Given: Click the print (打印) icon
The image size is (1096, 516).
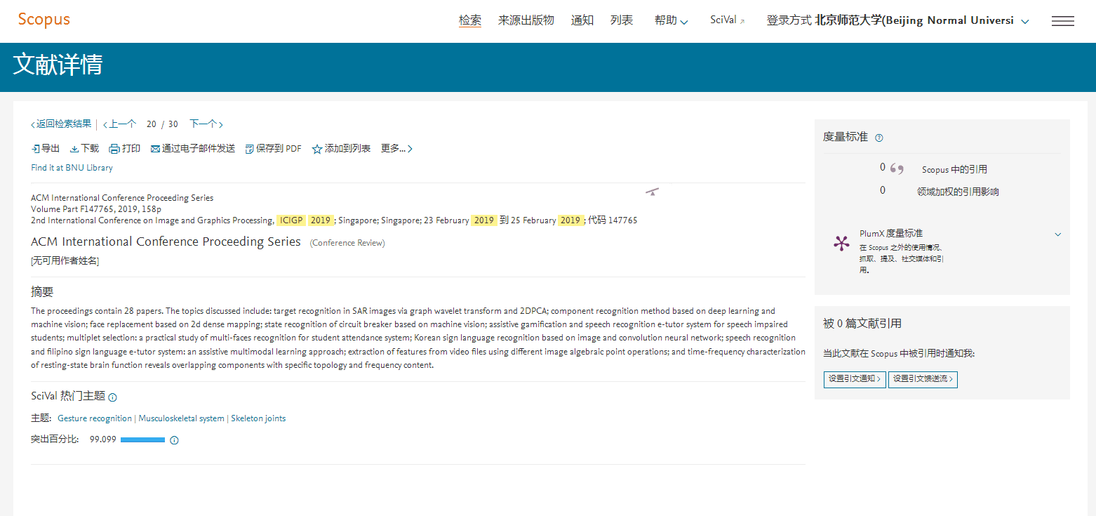Looking at the screenshot, I should (114, 149).
